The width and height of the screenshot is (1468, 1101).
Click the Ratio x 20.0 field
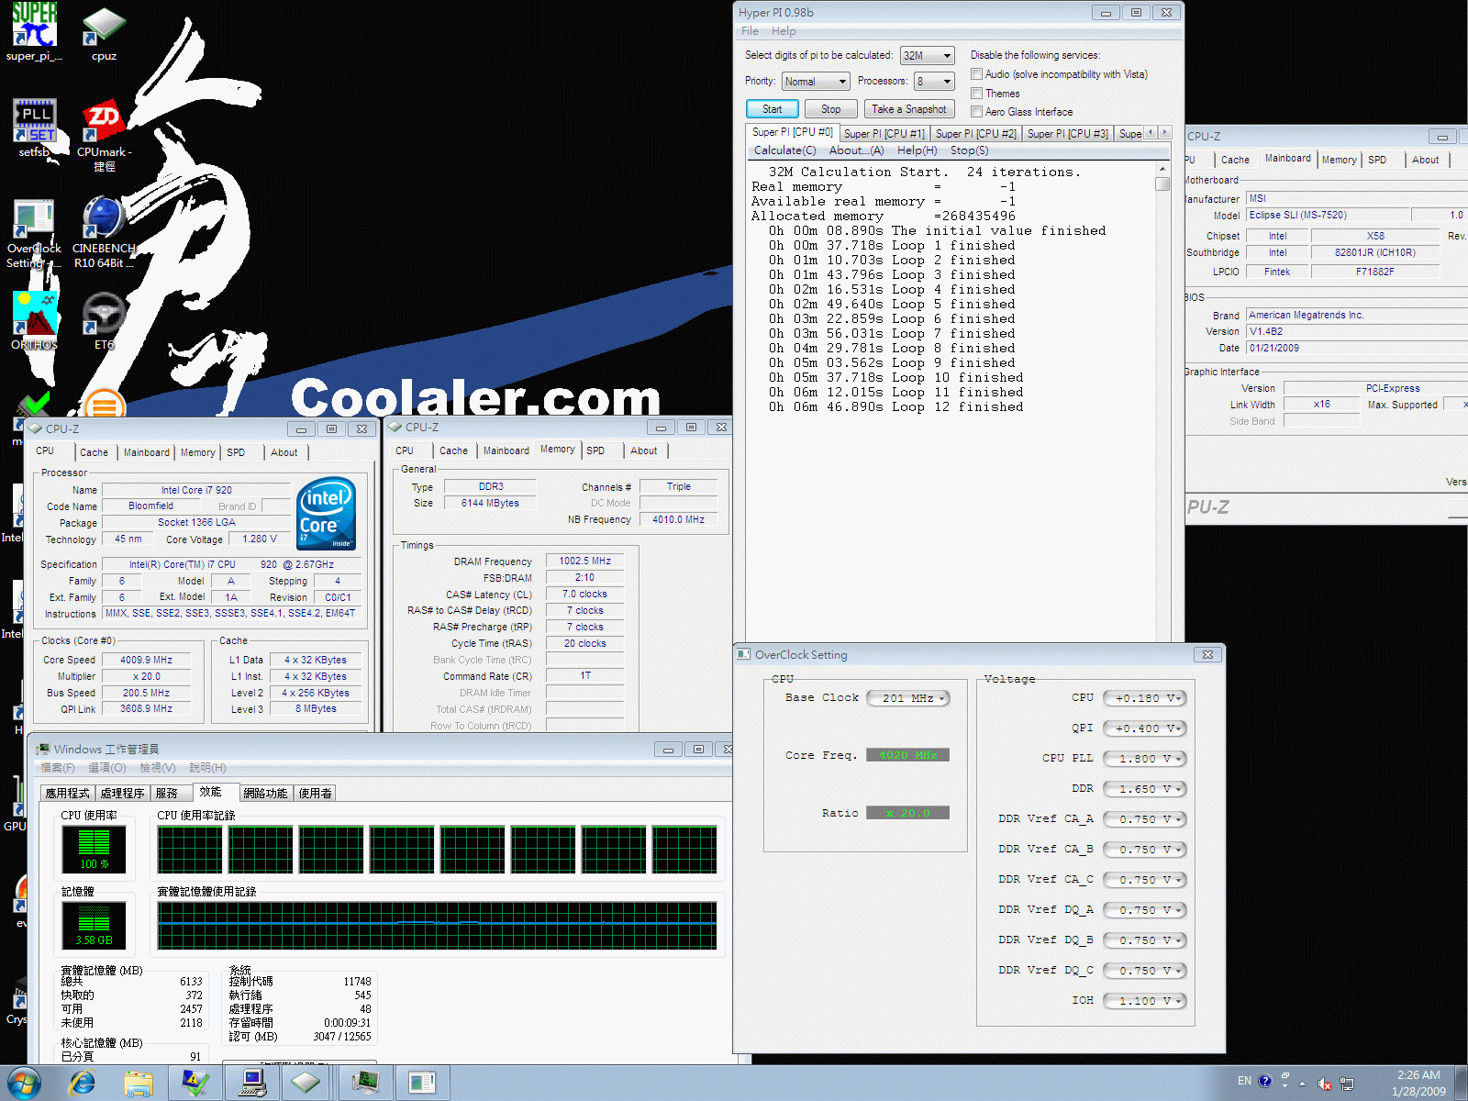point(907,813)
